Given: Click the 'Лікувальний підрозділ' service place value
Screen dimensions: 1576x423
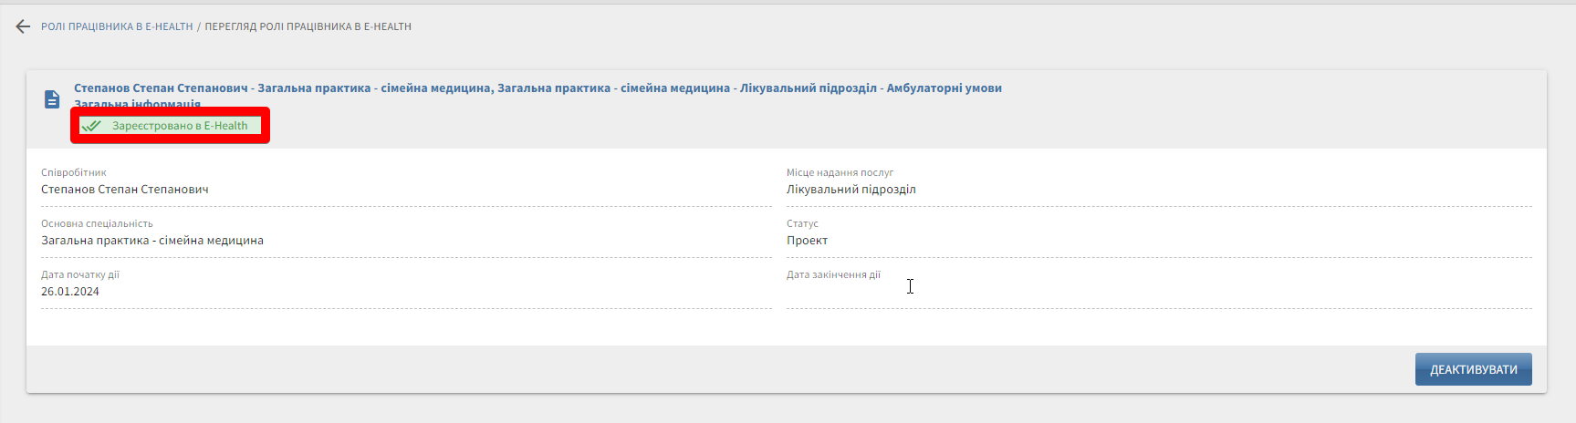Looking at the screenshot, I should pos(851,190).
